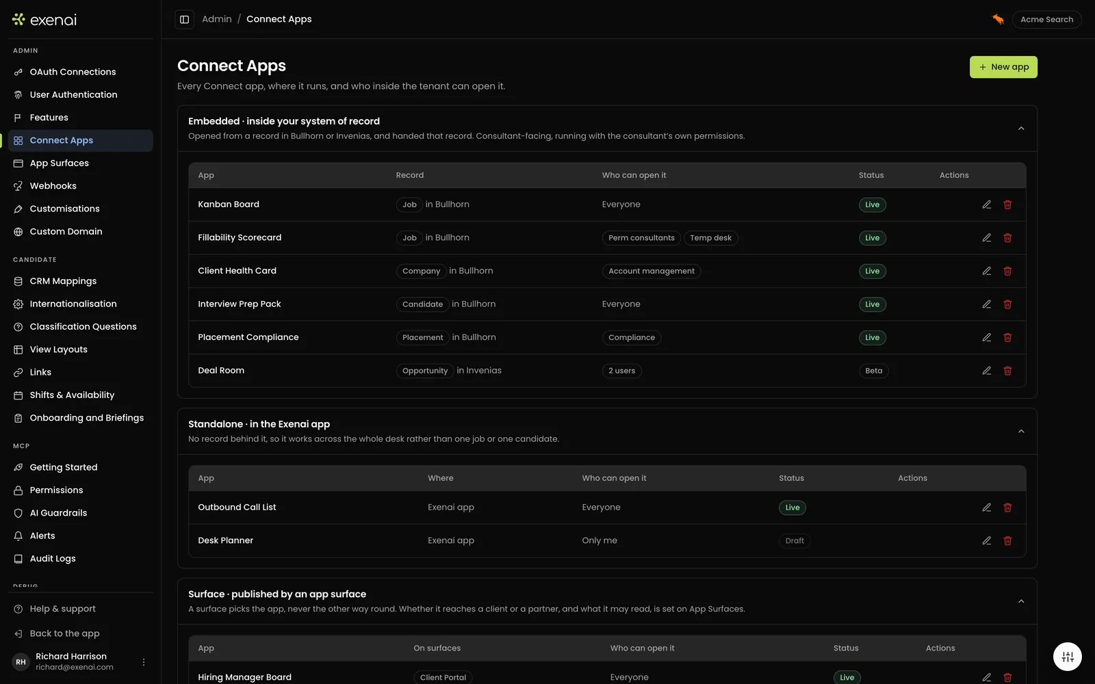Screen dimensions: 1095x684
Task: Click the Draft status on Desk Planner
Action: coord(795,541)
